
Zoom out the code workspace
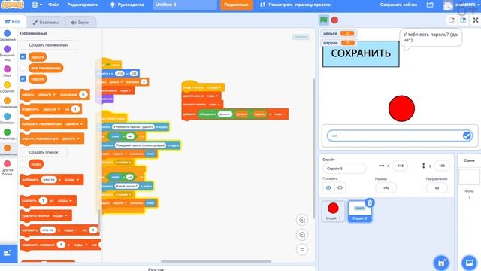click(302, 235)
